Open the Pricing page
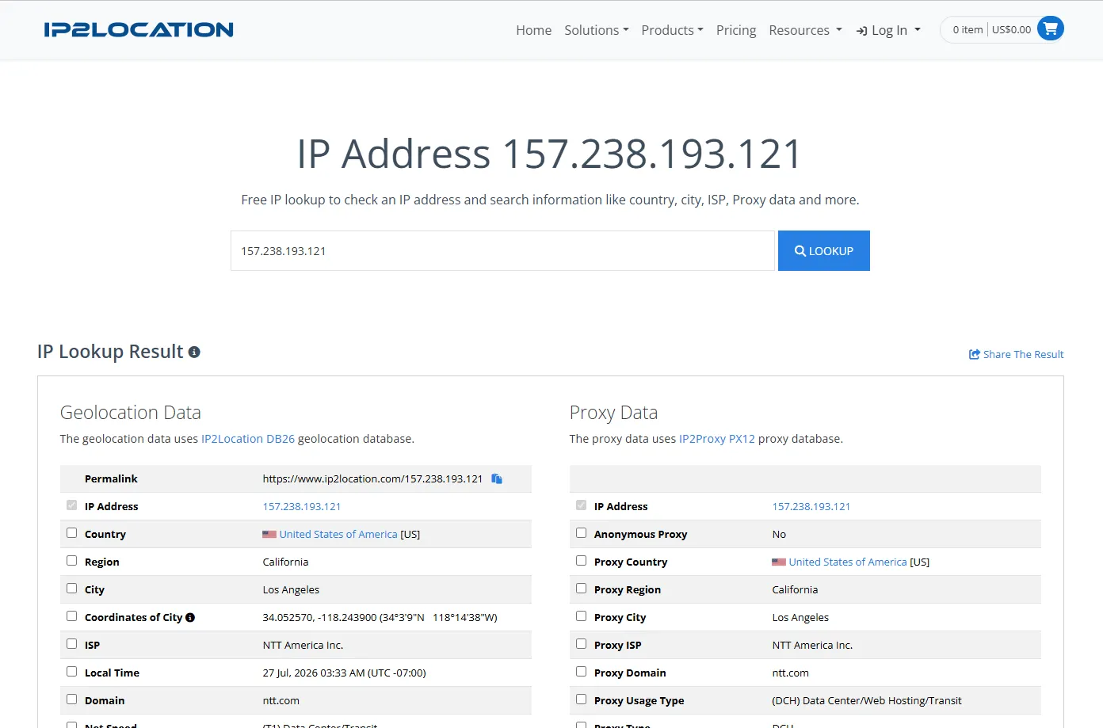This screenshot has height=728, width=1103. point(736,30)
